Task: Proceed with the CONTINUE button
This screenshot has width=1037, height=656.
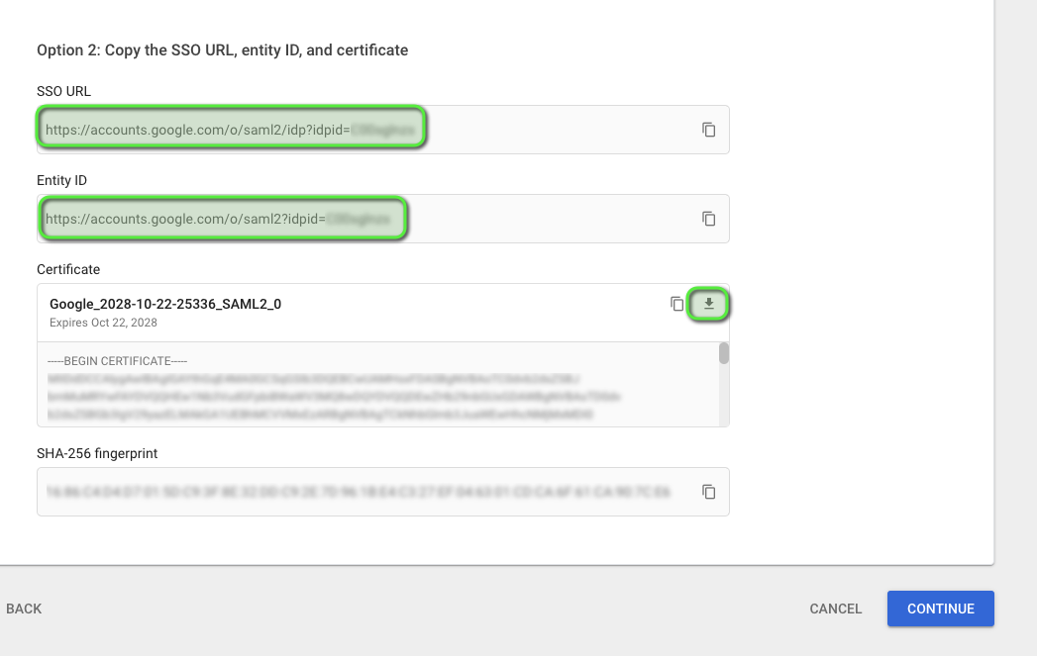Action: pyautogui.click(x=940, y=609)
